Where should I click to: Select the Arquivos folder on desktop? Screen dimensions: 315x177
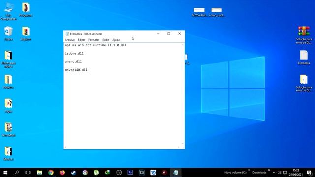pyautogui.click(x=26, y=33)
